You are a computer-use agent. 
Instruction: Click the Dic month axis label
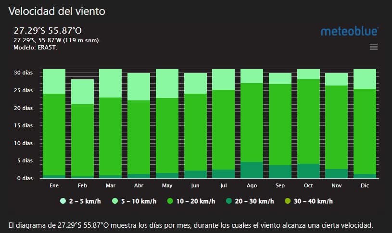point(365,185)
